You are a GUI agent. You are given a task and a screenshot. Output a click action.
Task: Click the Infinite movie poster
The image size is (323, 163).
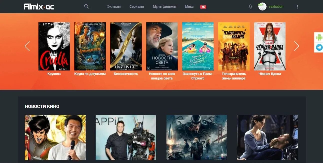point(126,46)
